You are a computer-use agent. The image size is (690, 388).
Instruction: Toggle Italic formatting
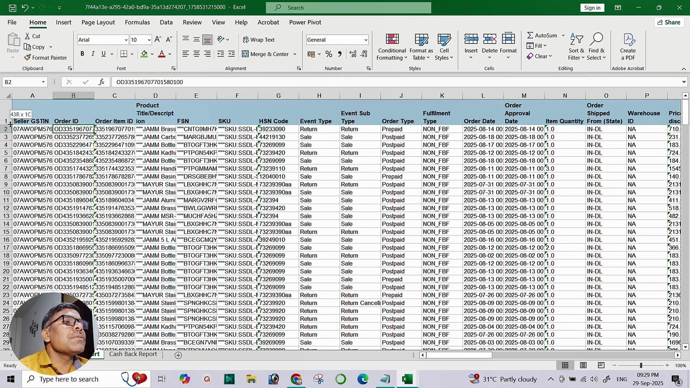coord(93,54)
